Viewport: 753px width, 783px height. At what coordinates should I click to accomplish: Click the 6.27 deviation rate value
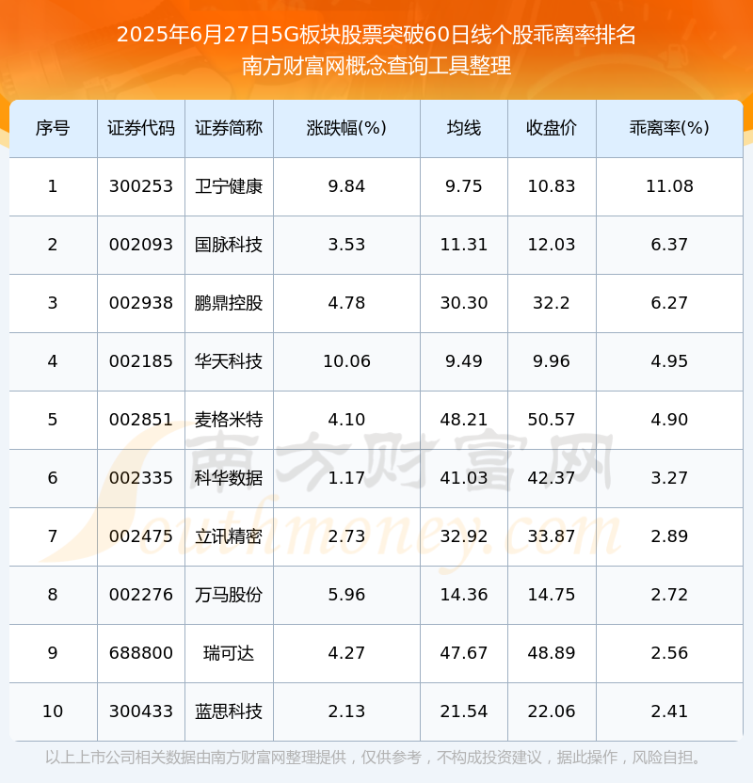click(669, 303)
